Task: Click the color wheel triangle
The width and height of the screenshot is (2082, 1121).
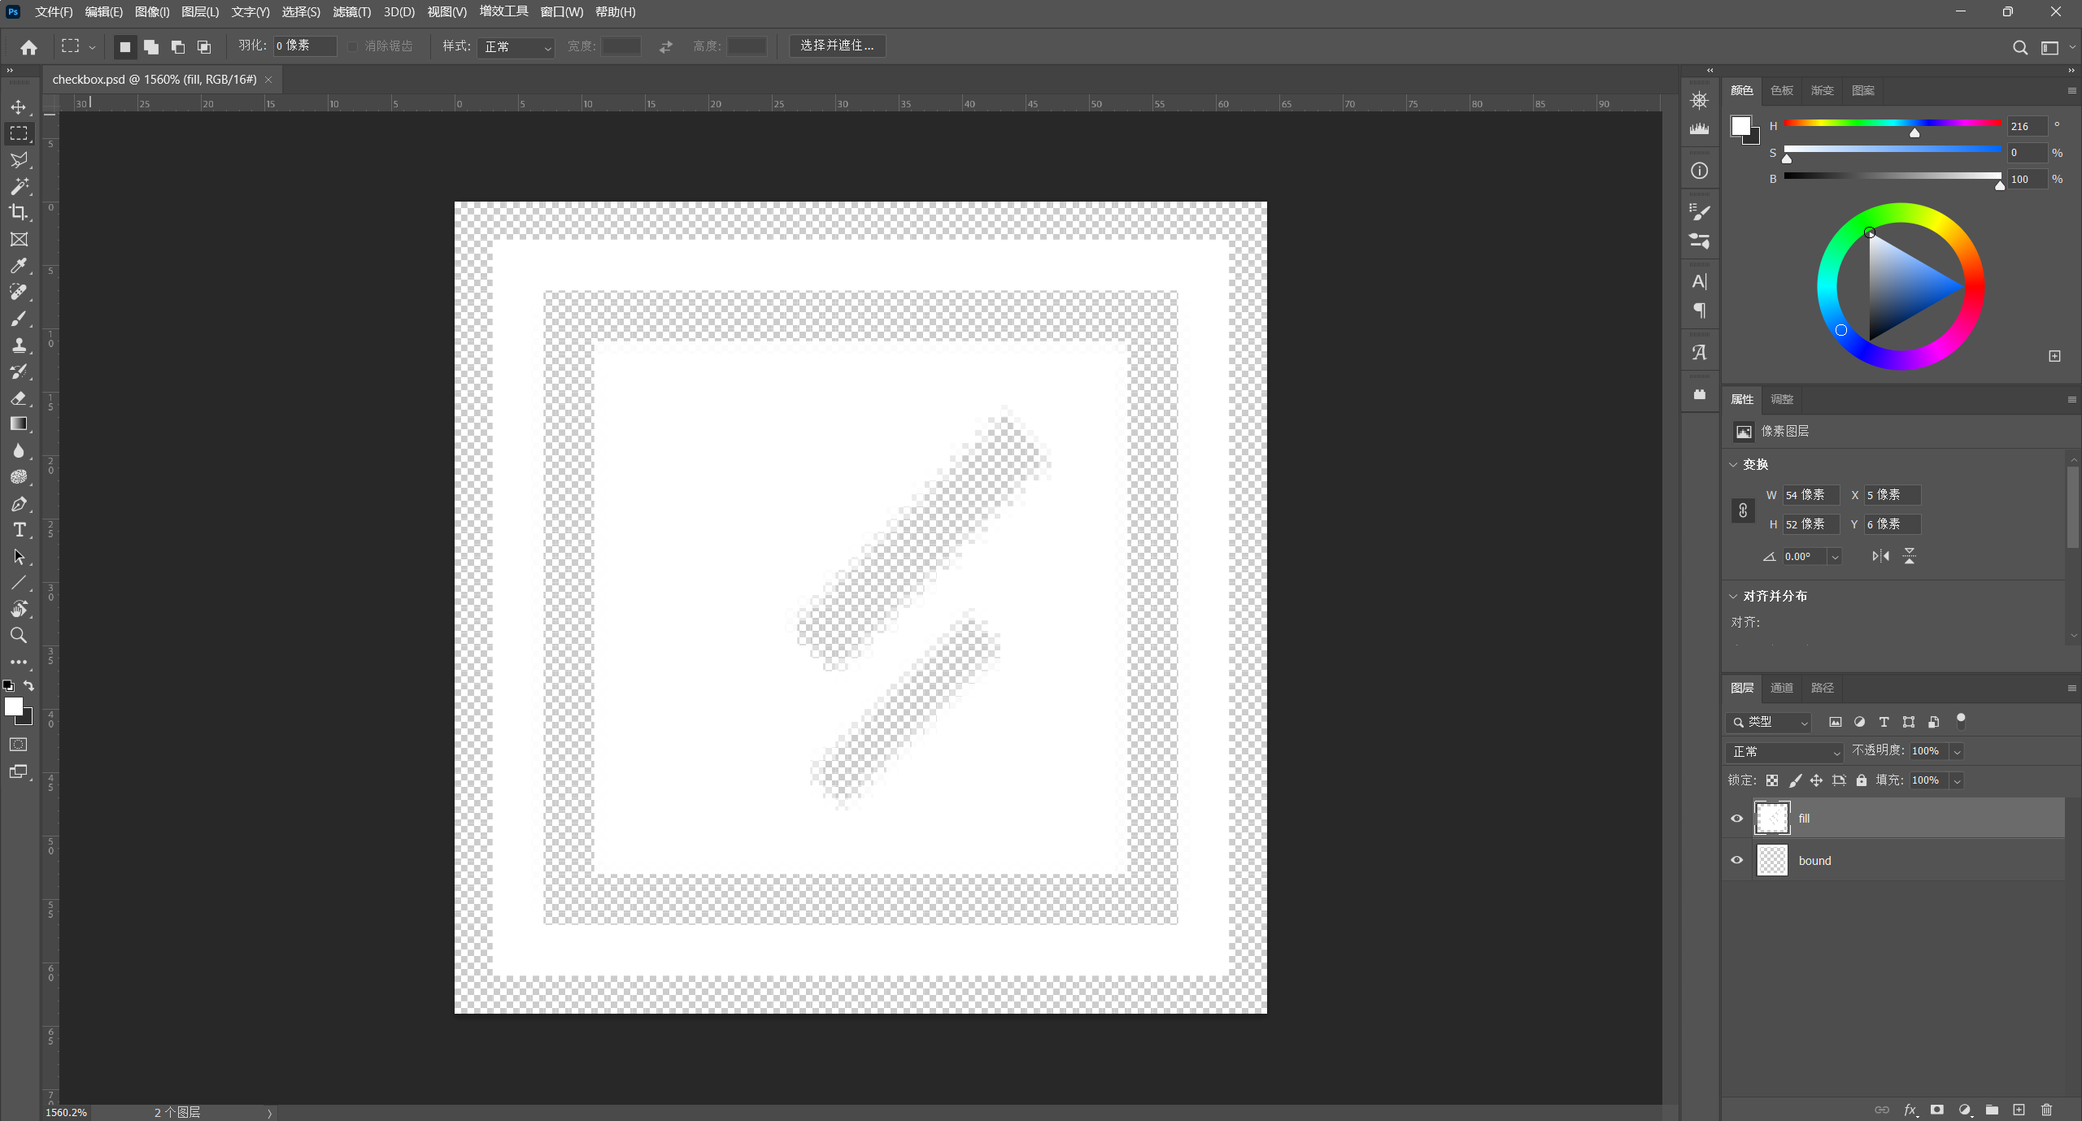Action: [x=1905, y=286]
